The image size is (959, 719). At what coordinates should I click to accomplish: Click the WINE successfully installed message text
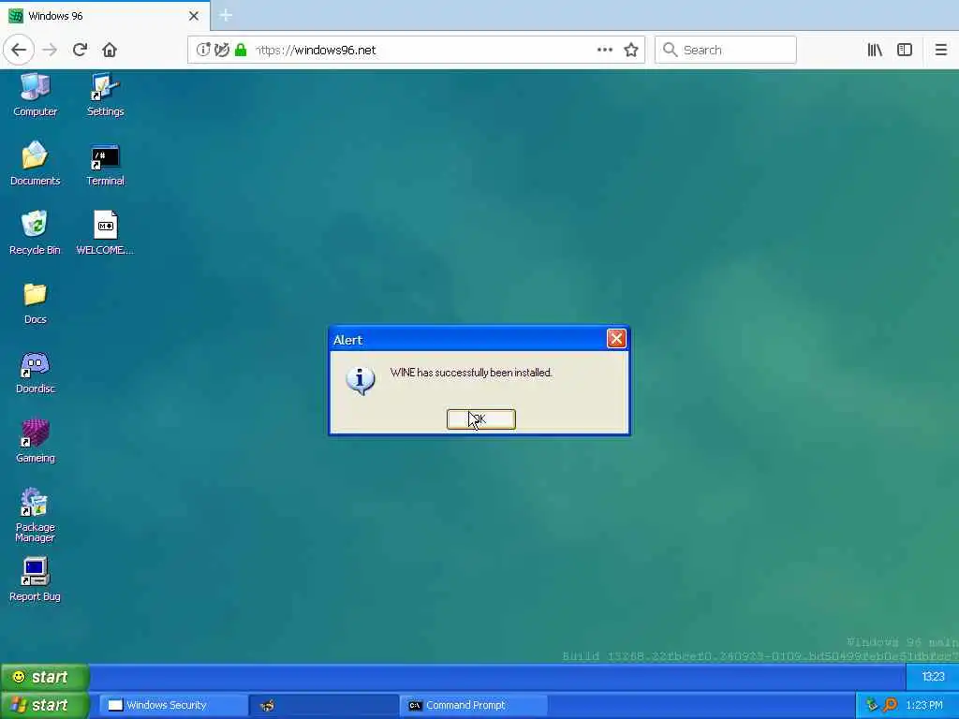tap(471, 373)
